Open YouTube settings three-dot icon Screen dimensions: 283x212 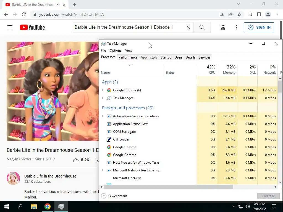pyautogui.click(x=236, y=27)
